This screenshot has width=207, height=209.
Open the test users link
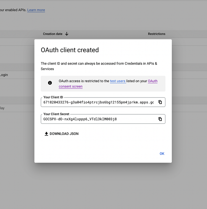[117, 81]
